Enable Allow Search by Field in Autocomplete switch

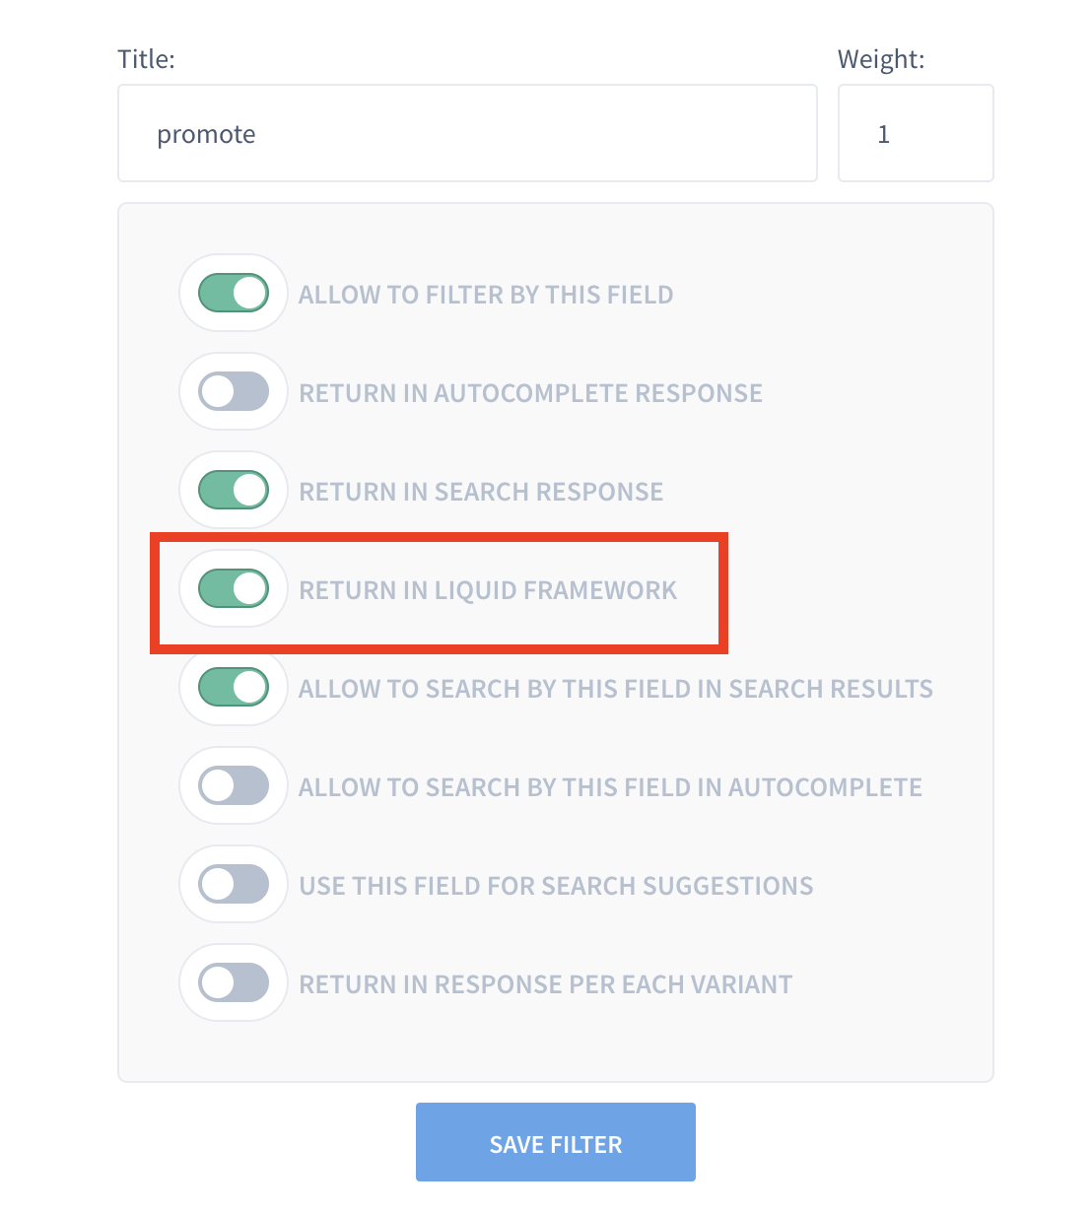(x=234, y=785)
